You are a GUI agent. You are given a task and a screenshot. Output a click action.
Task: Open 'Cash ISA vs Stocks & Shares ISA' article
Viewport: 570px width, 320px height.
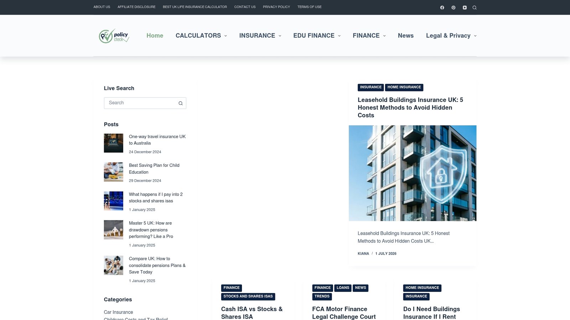(x=252, y=313)
